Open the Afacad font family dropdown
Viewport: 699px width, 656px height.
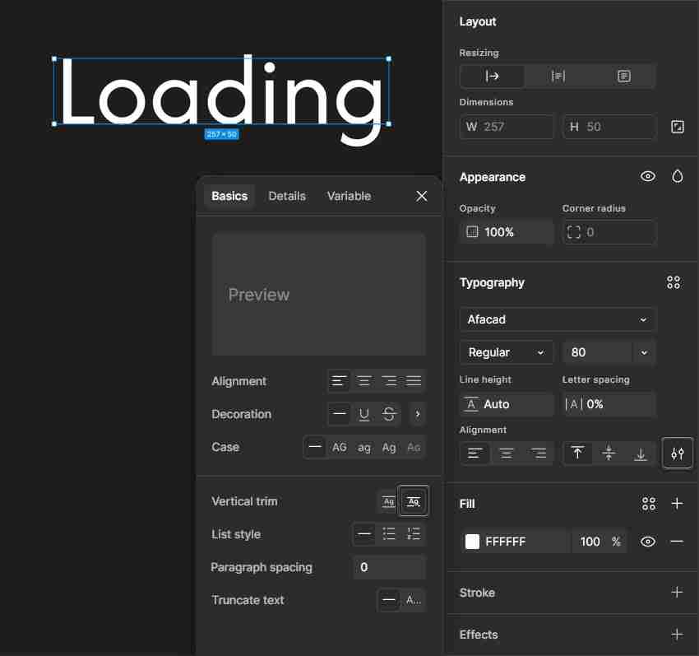(558, 319)
